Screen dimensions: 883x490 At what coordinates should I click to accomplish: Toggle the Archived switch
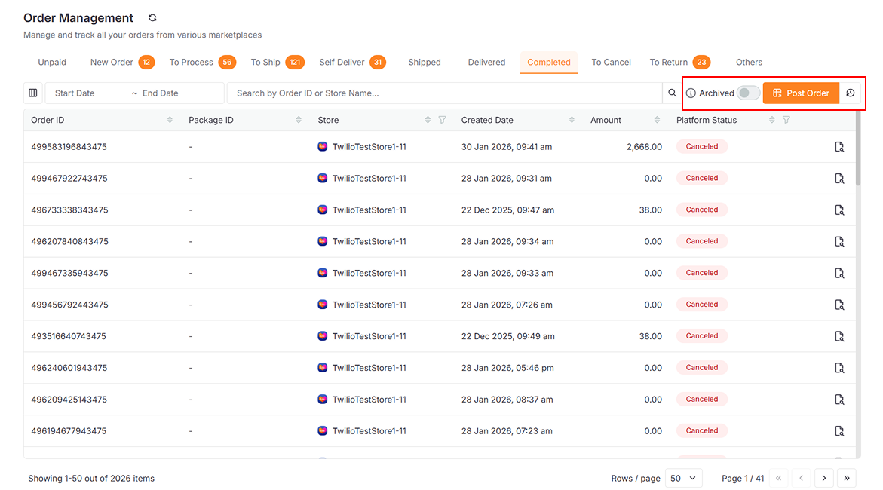coord(748,93)
